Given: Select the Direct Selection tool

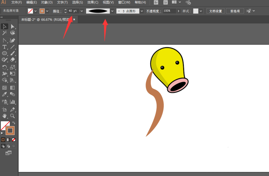Looking at the screenshot, I should tap(12, 26).
